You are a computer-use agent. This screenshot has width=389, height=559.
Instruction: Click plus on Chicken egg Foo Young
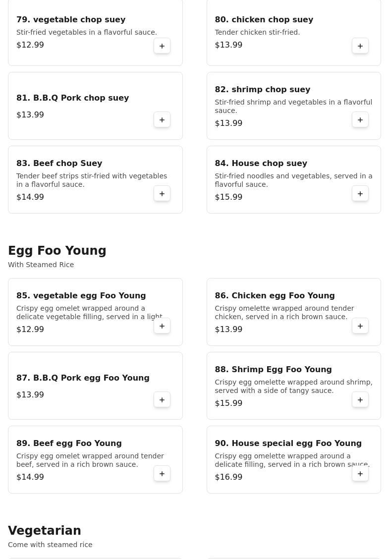click(x=360, y=326)
